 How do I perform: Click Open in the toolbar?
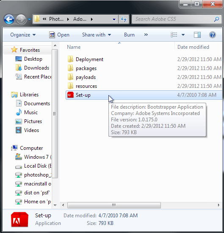59,35
